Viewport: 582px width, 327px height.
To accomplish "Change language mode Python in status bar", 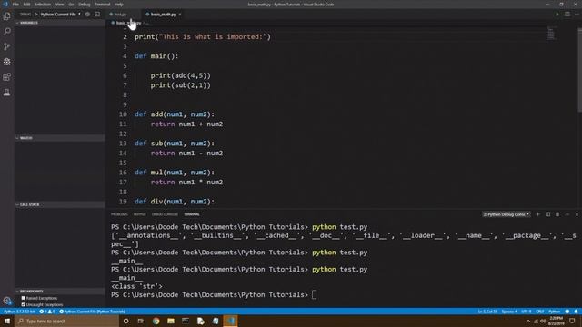I will 554,312.
